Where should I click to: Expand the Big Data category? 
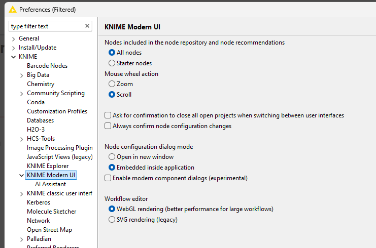click(x=21, y=75)
